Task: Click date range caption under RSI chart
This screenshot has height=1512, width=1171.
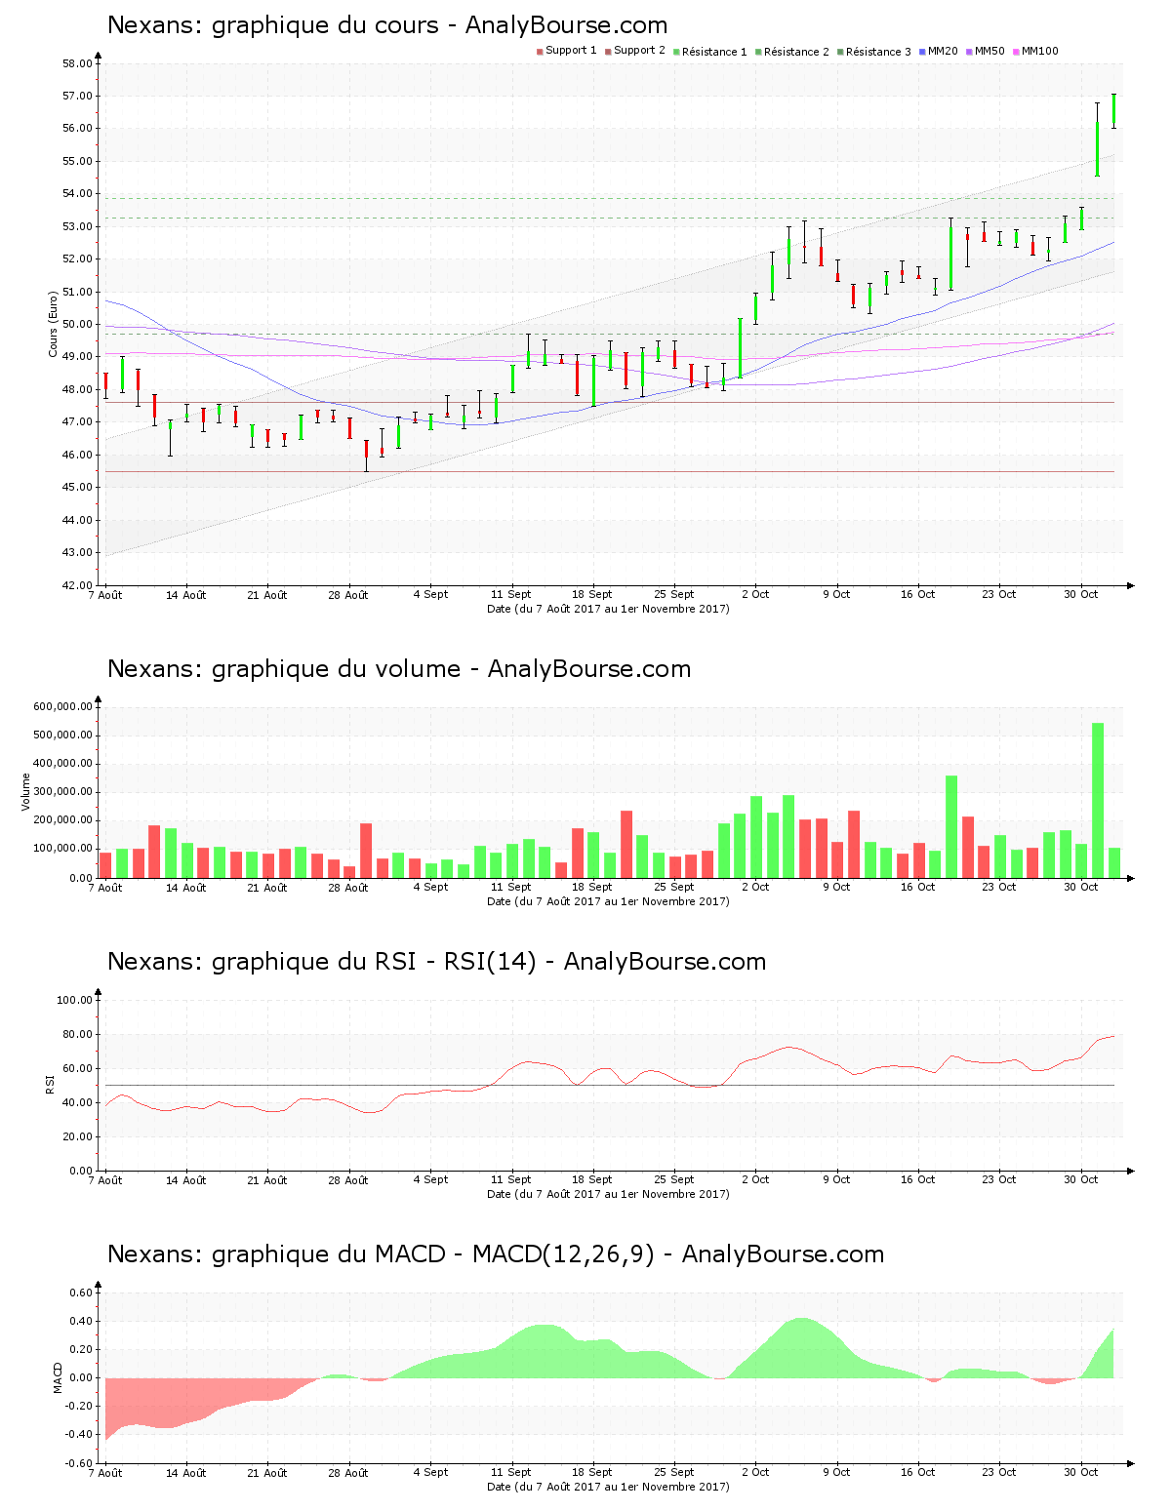Action: click(x=608, y=1194)
